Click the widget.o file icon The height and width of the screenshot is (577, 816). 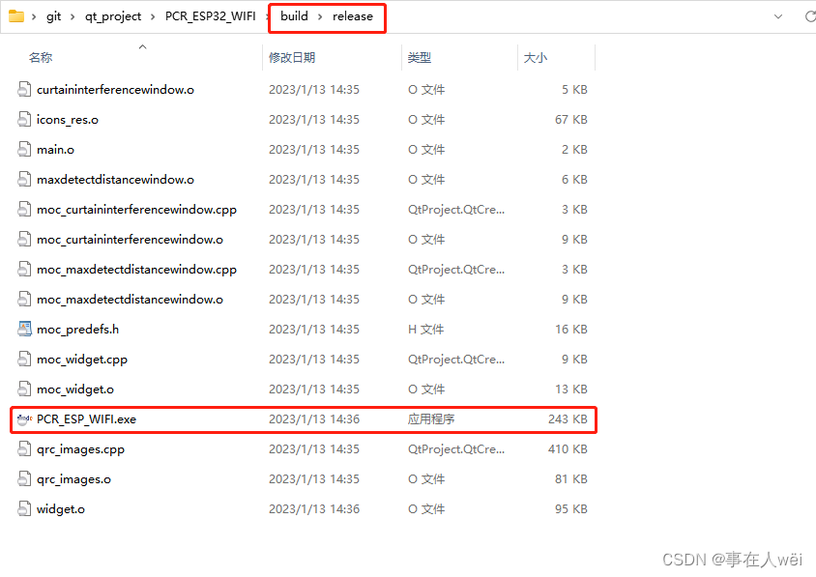[x=24, y=508]
